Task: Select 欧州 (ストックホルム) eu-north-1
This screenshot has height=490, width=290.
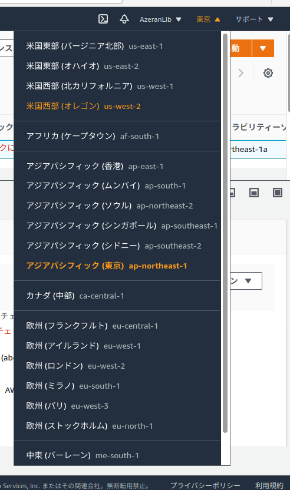Action: pyautogui.click(x=117, y=426)
